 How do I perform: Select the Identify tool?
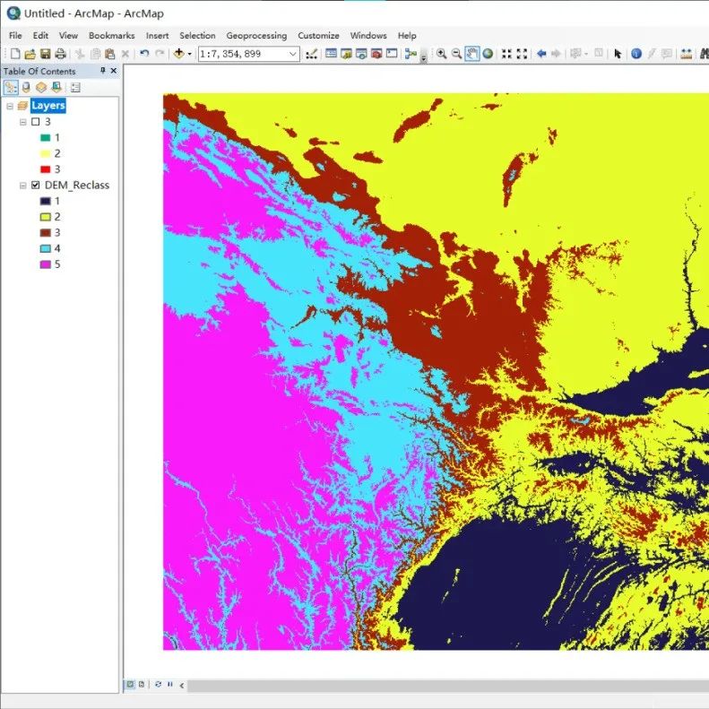[636, 54]
